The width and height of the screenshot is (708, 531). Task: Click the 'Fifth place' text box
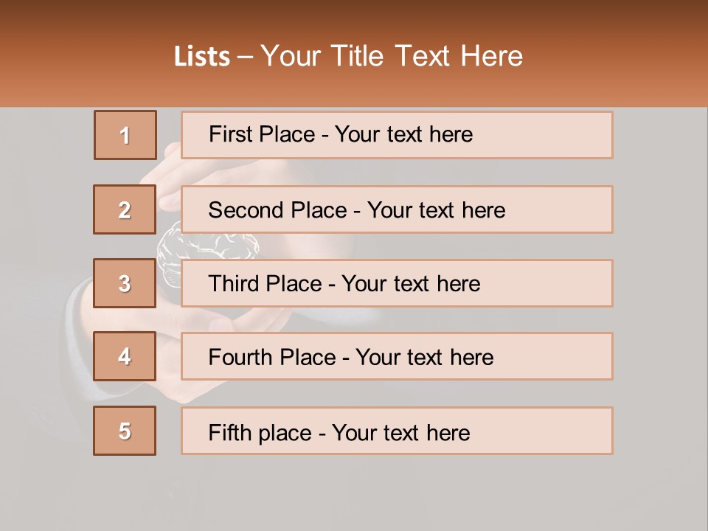click(x=397, y=431)
